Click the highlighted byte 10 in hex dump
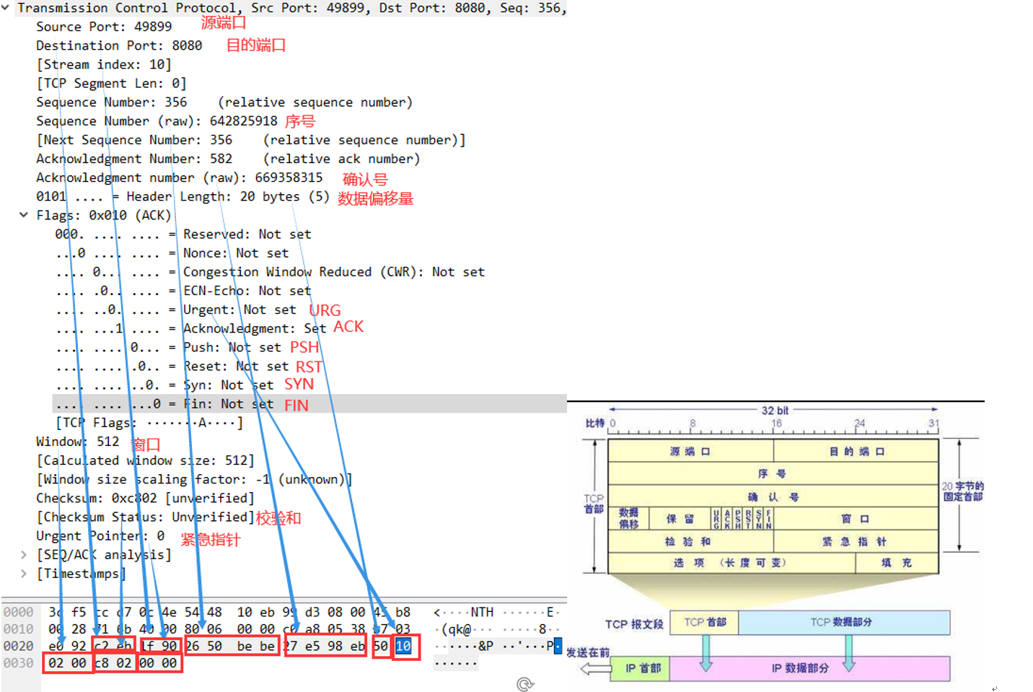Image resolution: width=1033 pixels, height=692 pixels. [403, 646]
